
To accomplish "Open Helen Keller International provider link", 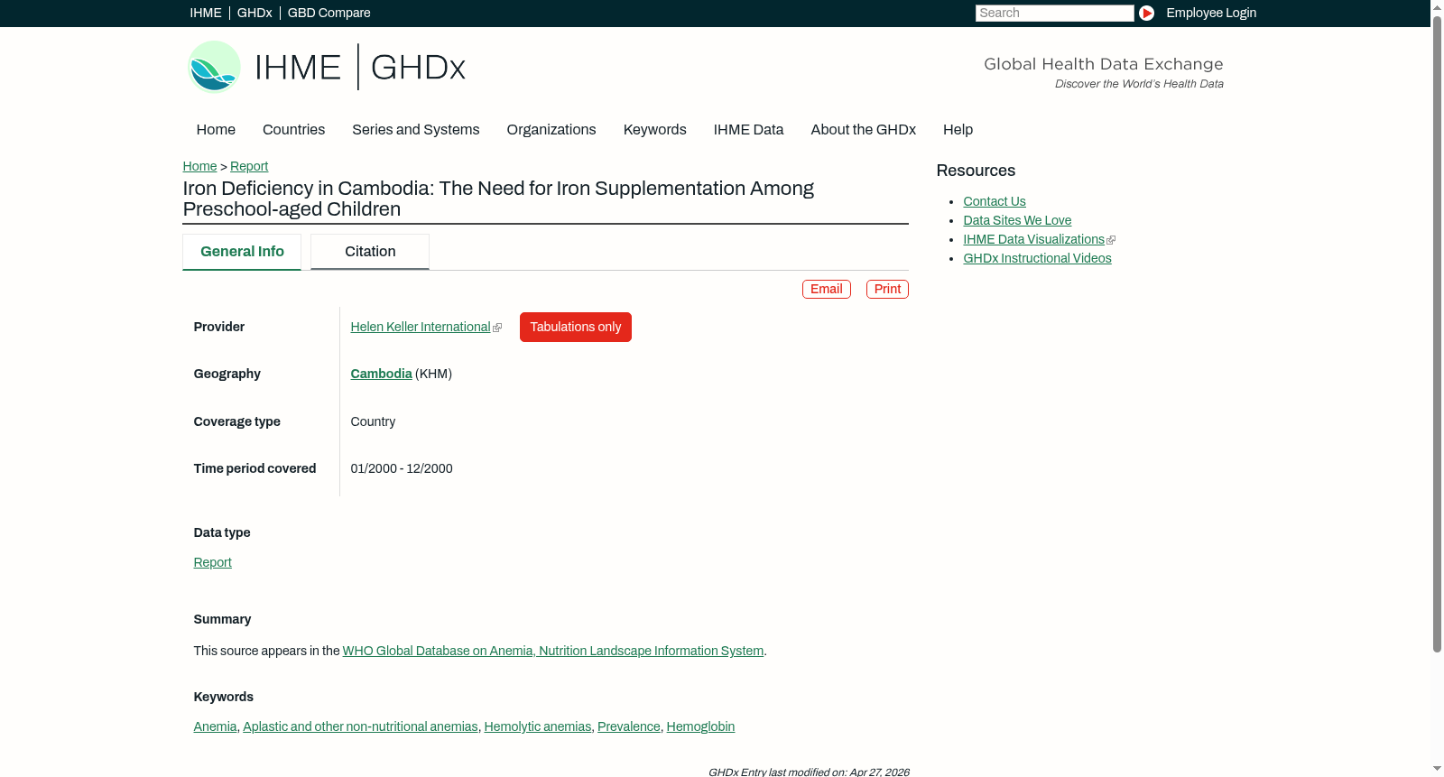I will coord(421,328).
